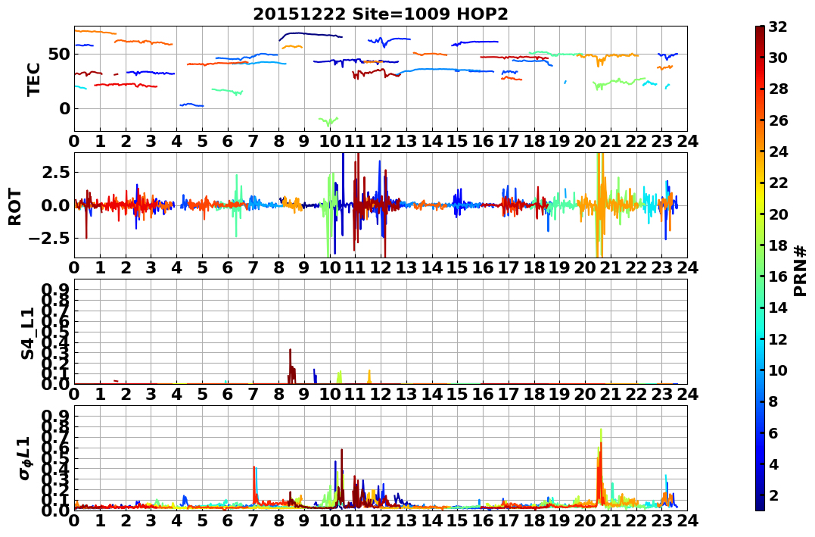Image resolution: width=815 pixels, height=537 pixels.
Task: Click the '0' y-tick of the TEC panel
Action: click(65, 109)
